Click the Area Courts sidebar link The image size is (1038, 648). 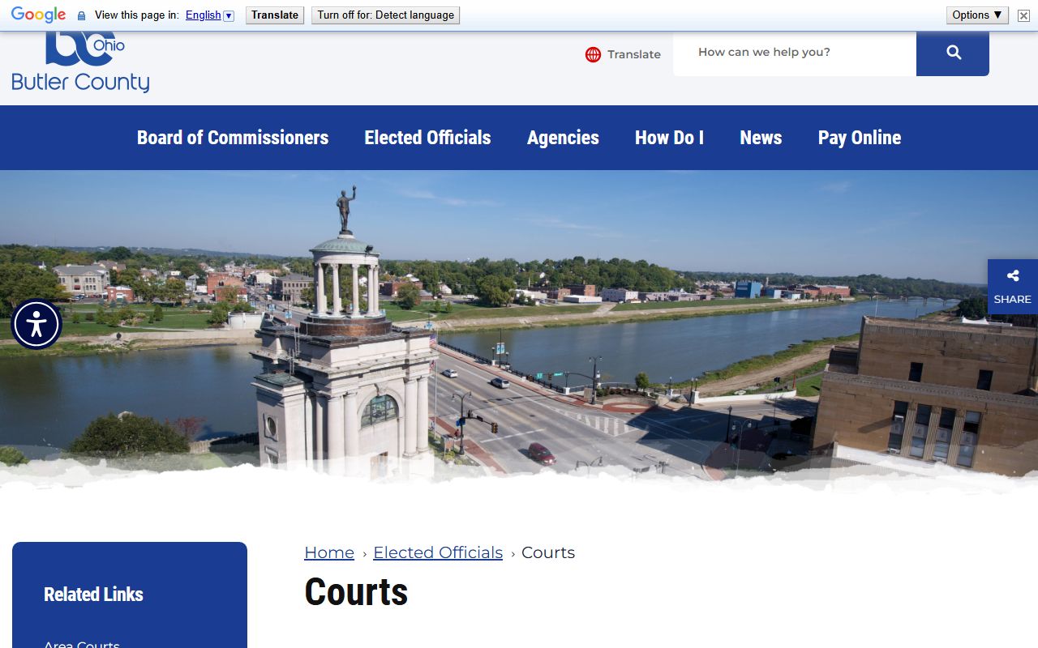click(x=82, y=645)
